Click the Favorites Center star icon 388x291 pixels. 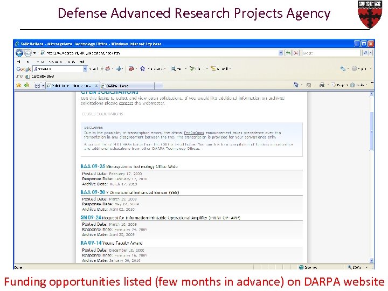pyautogui.click(x=18, y=85)
